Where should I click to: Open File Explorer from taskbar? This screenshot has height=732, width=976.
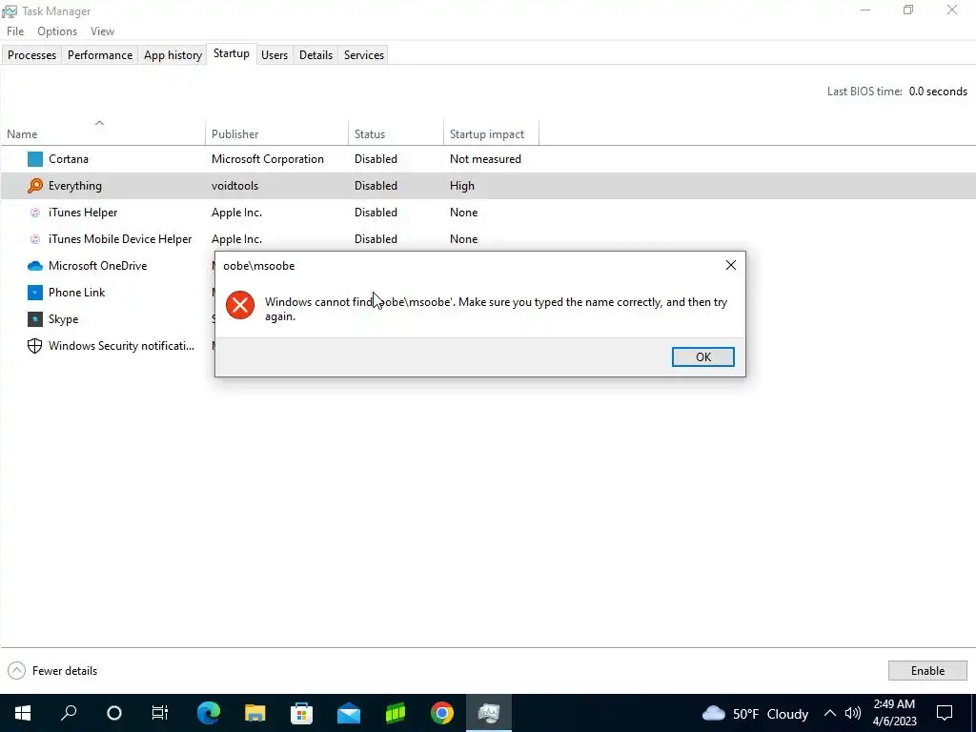(x=255, y=713)
